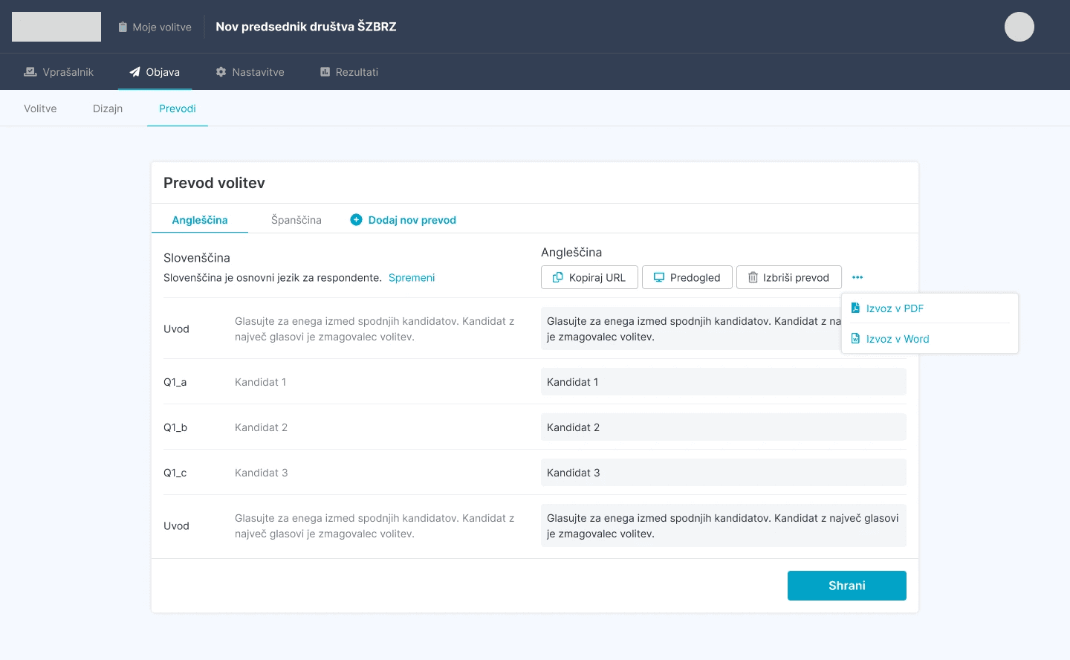Open the profile avatar circle
This screenshot has height=660, width=1070.
[x=1019, y=26]
